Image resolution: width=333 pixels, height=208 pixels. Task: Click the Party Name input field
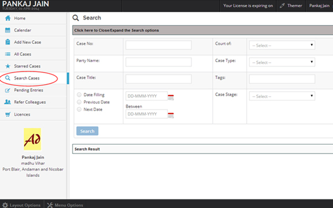point(158,62)
